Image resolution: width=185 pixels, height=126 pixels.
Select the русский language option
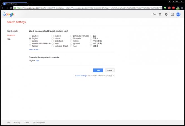pyautogui.click(x=71, y=43)
